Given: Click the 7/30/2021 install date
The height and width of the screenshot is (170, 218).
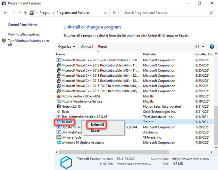Looking at the screenshot, I should [x=202, y=143].
